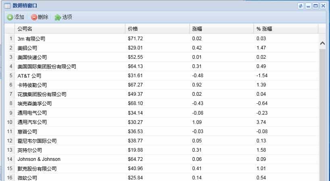
Task: Minimize the 数据格窗口 window
Action: point(308,6)
